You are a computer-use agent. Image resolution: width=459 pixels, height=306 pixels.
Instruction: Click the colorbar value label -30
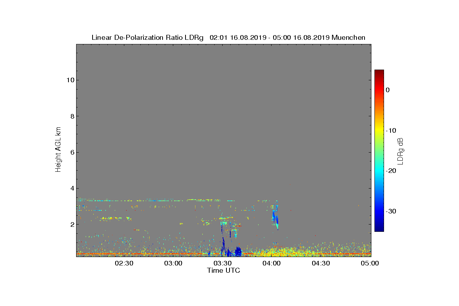[391, 212]
